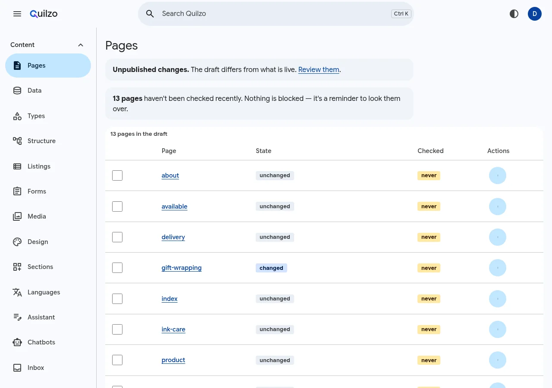Open actions menu for product row

(x=498, y=360)
